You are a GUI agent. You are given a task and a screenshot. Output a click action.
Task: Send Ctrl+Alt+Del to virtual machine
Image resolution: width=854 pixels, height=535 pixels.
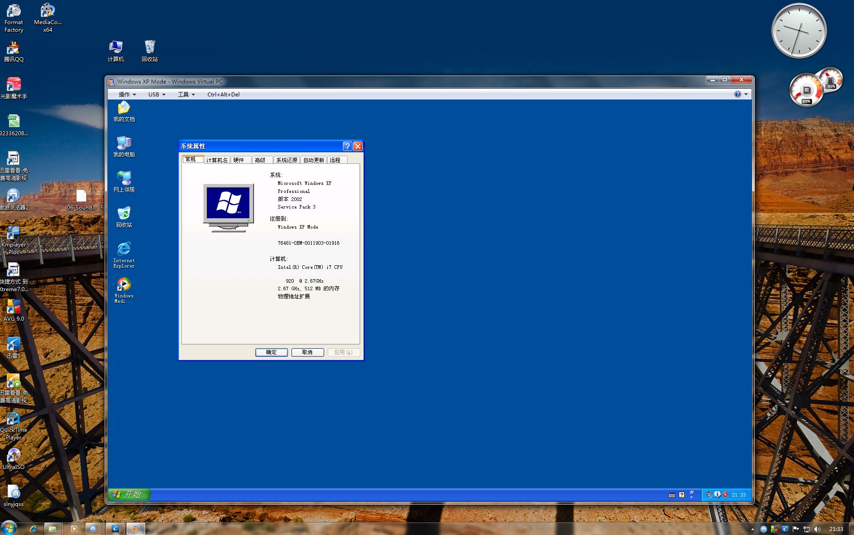(x=224, y=94)
